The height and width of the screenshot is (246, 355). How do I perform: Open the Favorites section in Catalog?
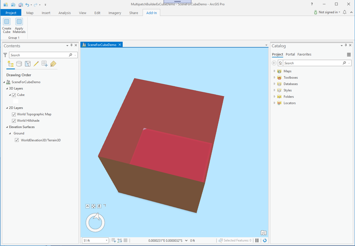pos(304,54)
